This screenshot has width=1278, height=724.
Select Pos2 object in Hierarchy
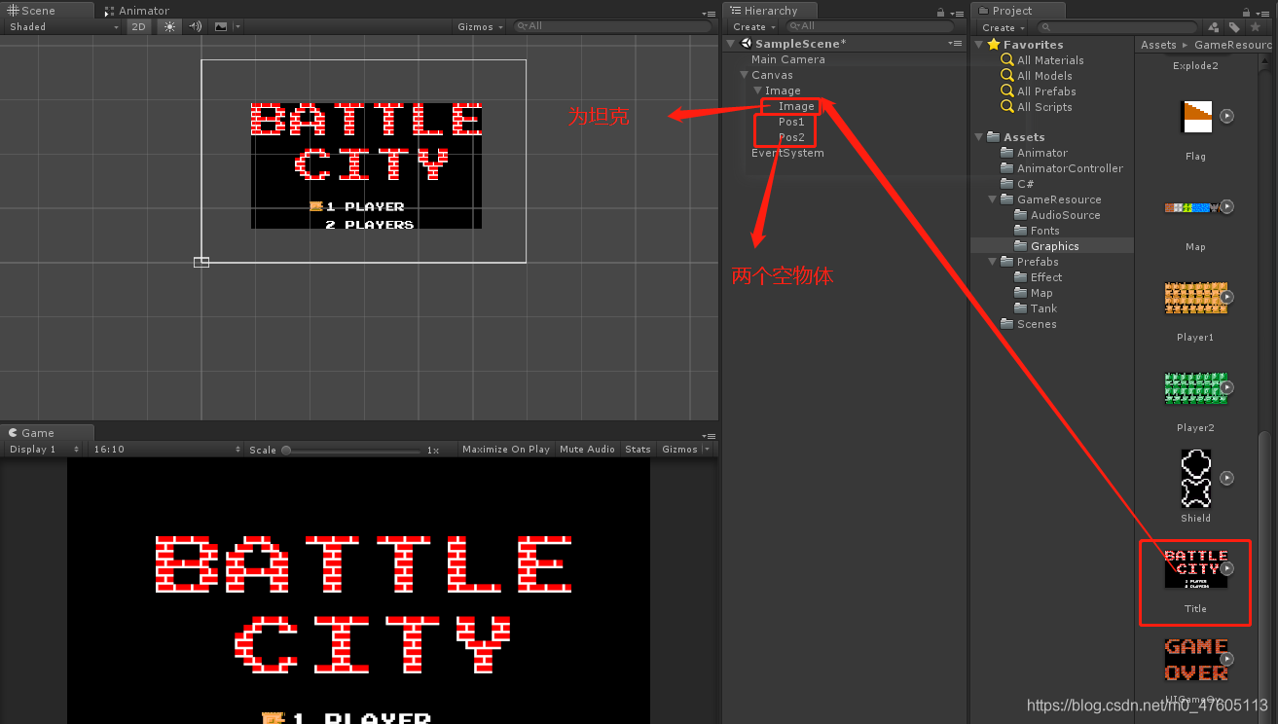[x=791, y=137]
